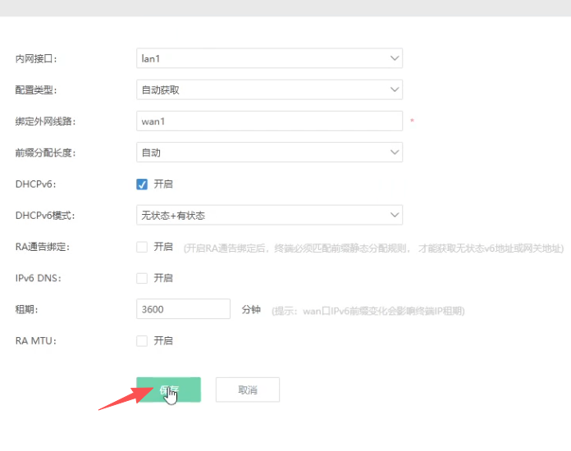Enable the RA通告绑定 checkbox

coord(142,247)
